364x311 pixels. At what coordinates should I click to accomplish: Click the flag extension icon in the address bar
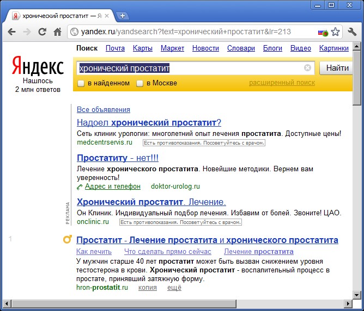[323, 32]
